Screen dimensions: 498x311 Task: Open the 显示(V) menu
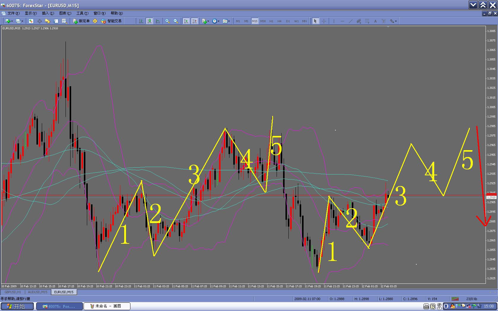(x=31, y=13)
